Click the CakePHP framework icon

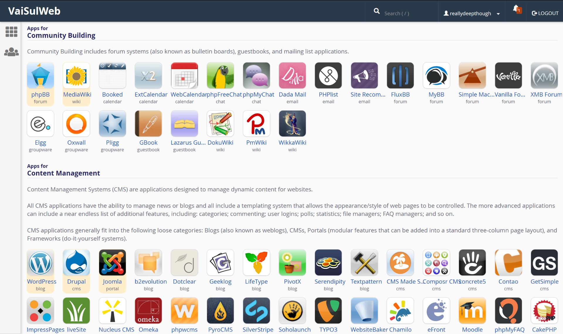tap(544, 311)
